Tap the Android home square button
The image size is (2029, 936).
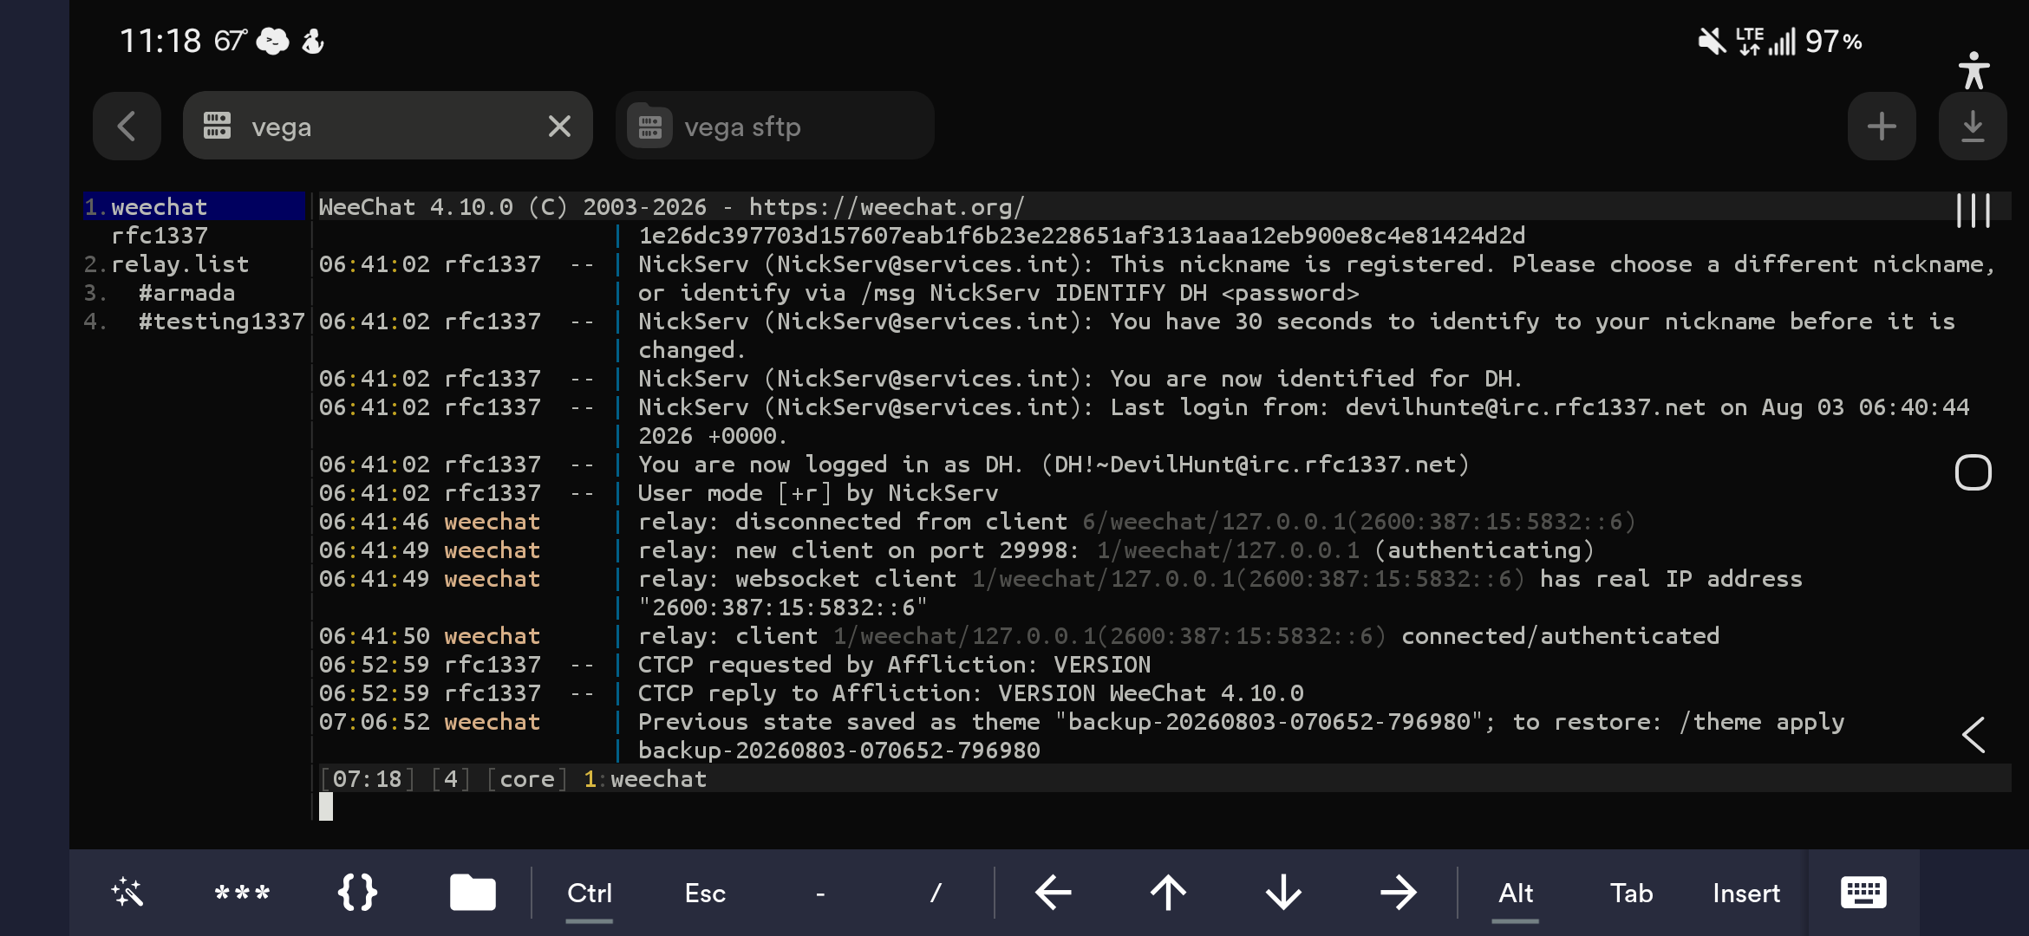click(x=1973, y=472)
